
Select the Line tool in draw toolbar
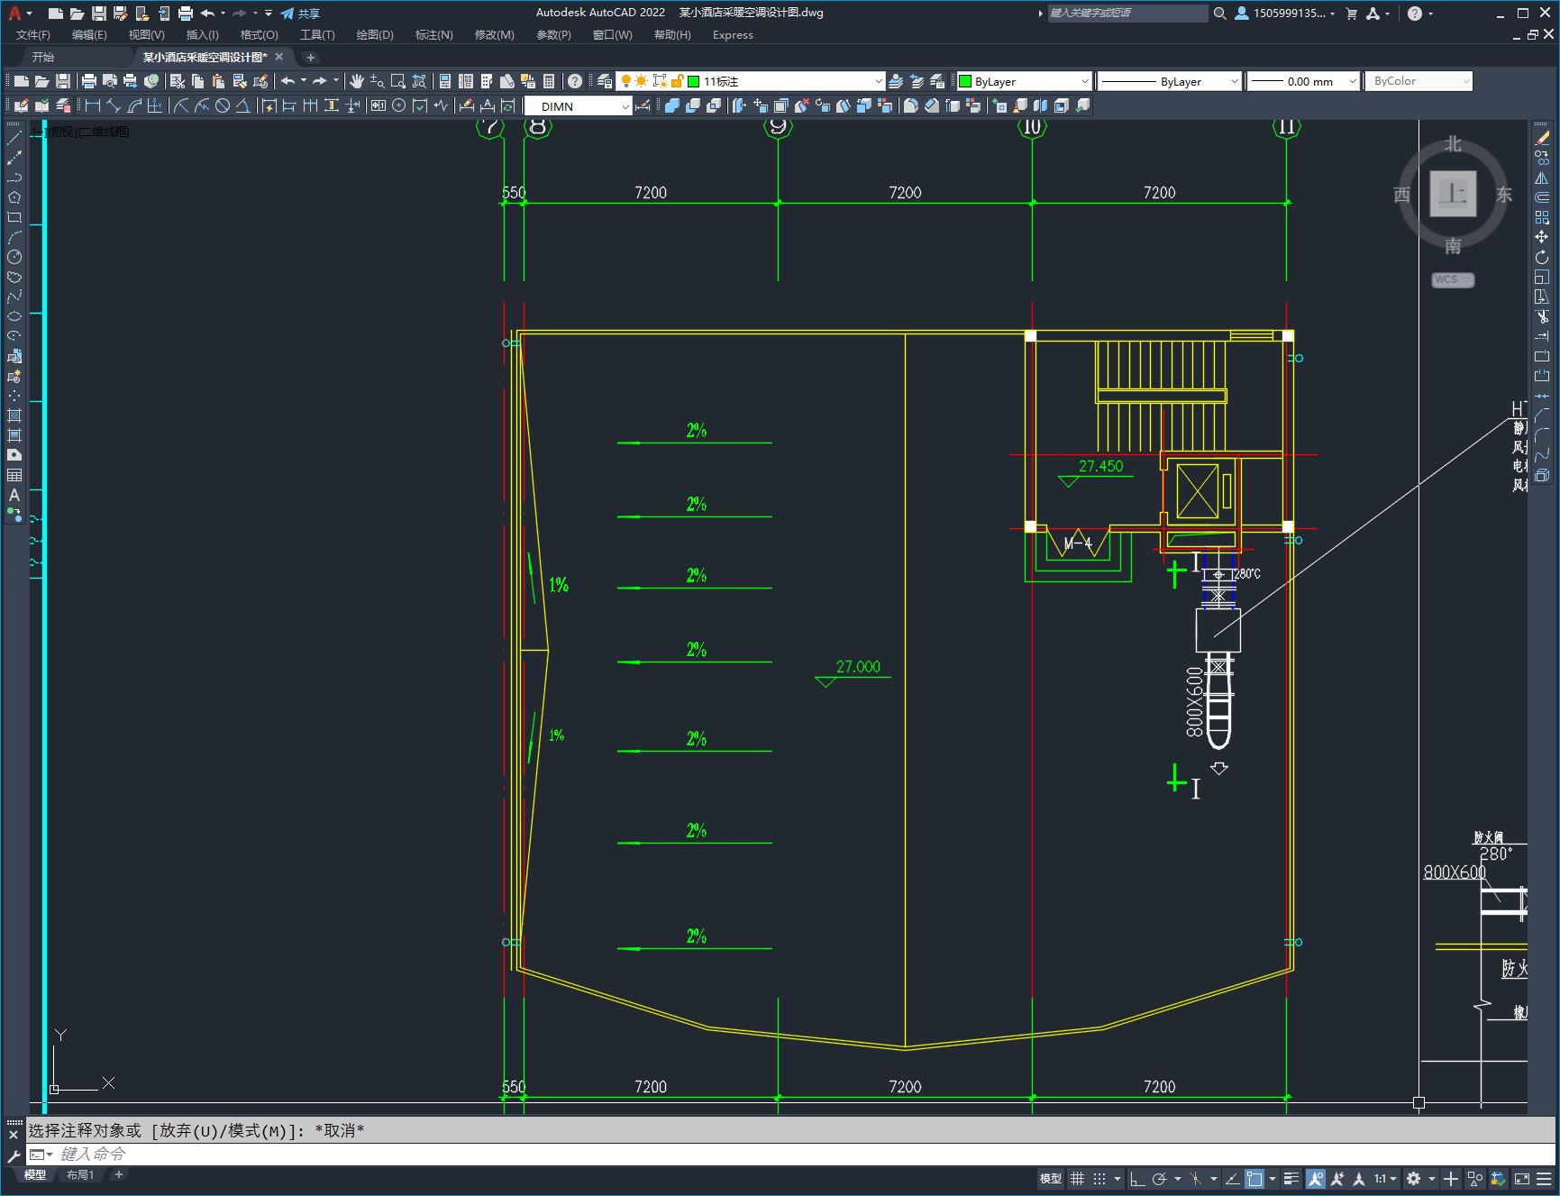pyautogui.click(x=14, y=138)
